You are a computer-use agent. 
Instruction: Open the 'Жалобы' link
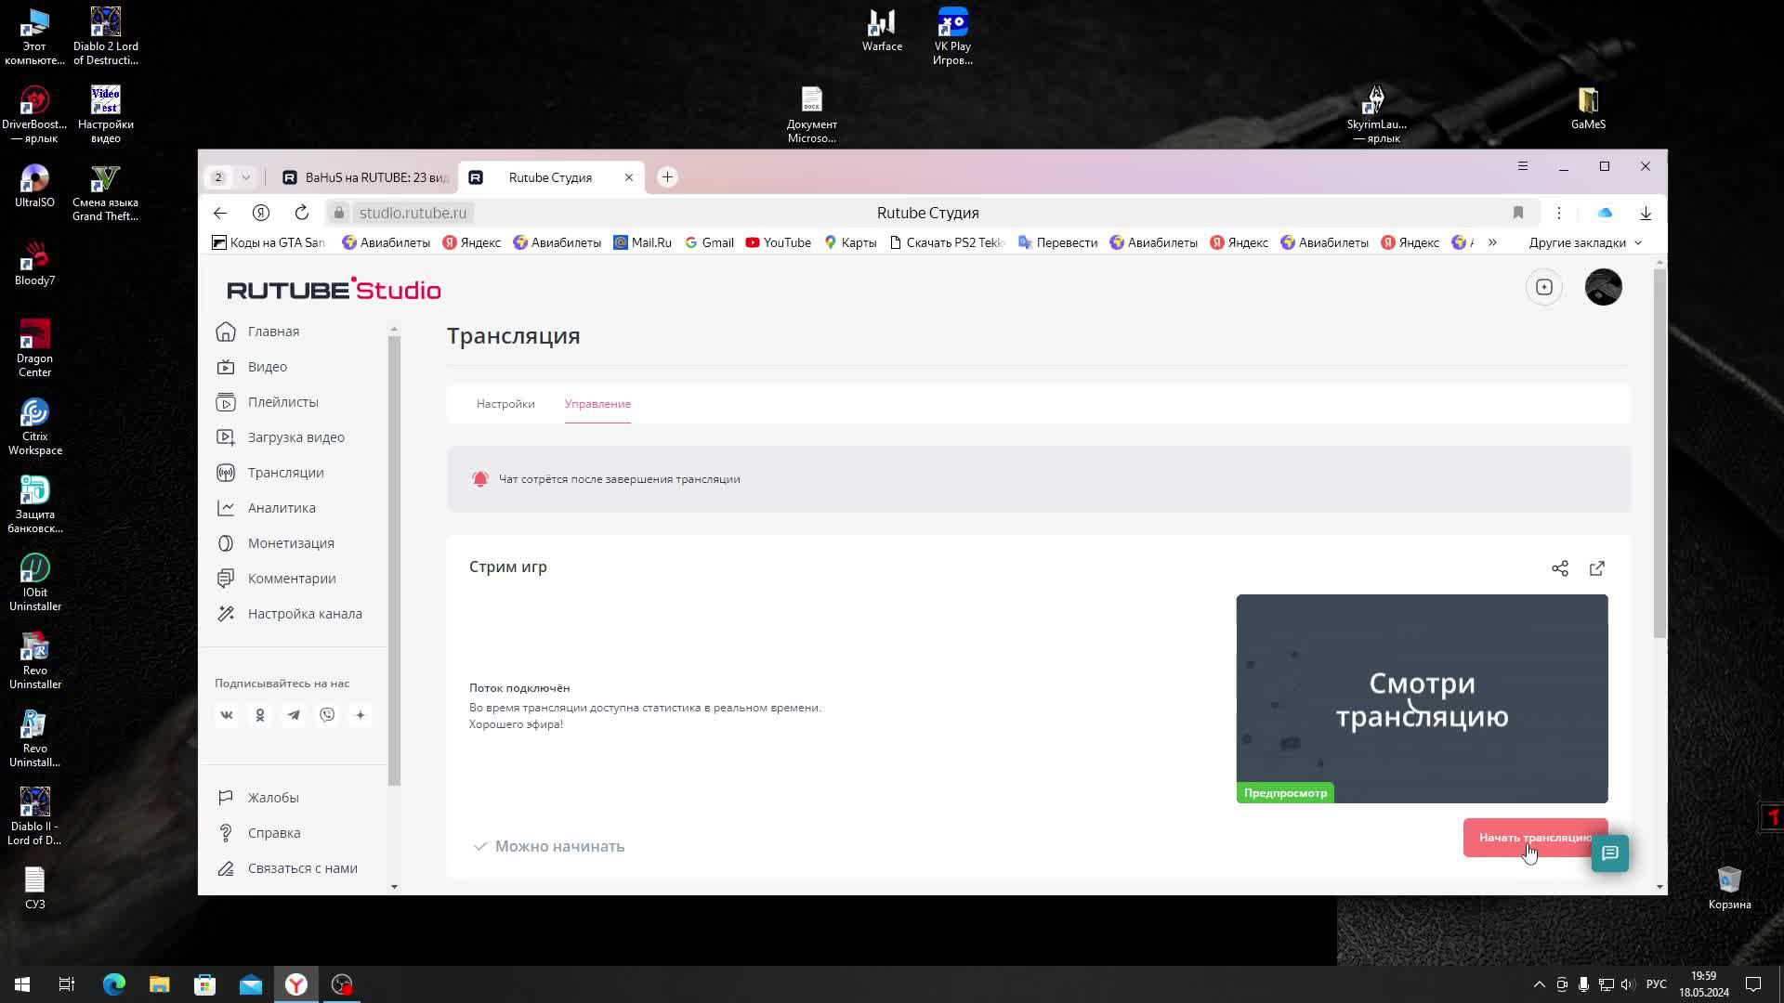(273, 798)
